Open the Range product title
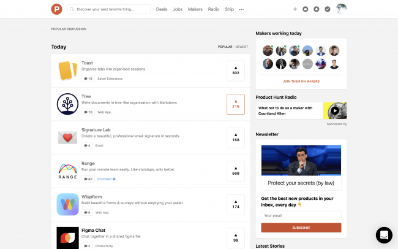Viewport: 398px width, 249px height. click(x=88, y=163)
